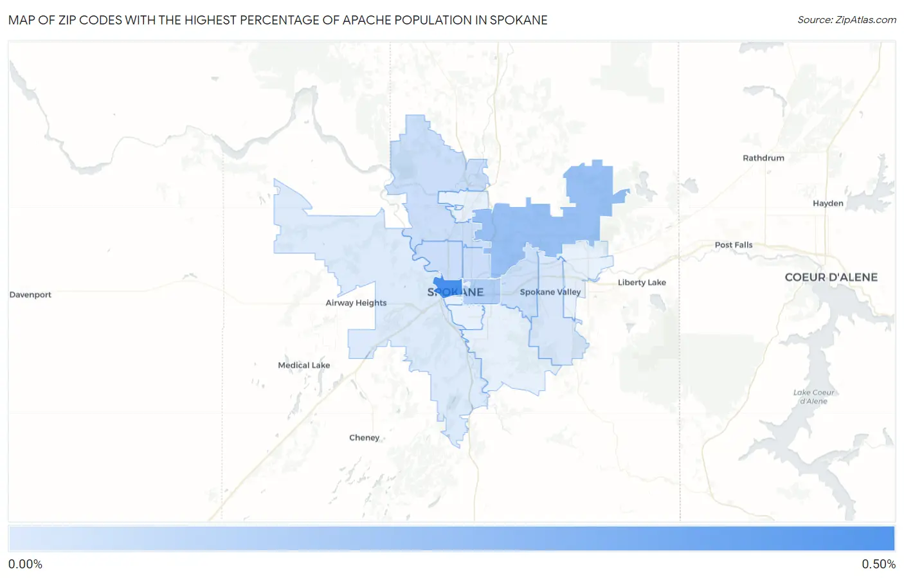Click the Lake Coeur d'Alene label

click(x=813, y=397)
